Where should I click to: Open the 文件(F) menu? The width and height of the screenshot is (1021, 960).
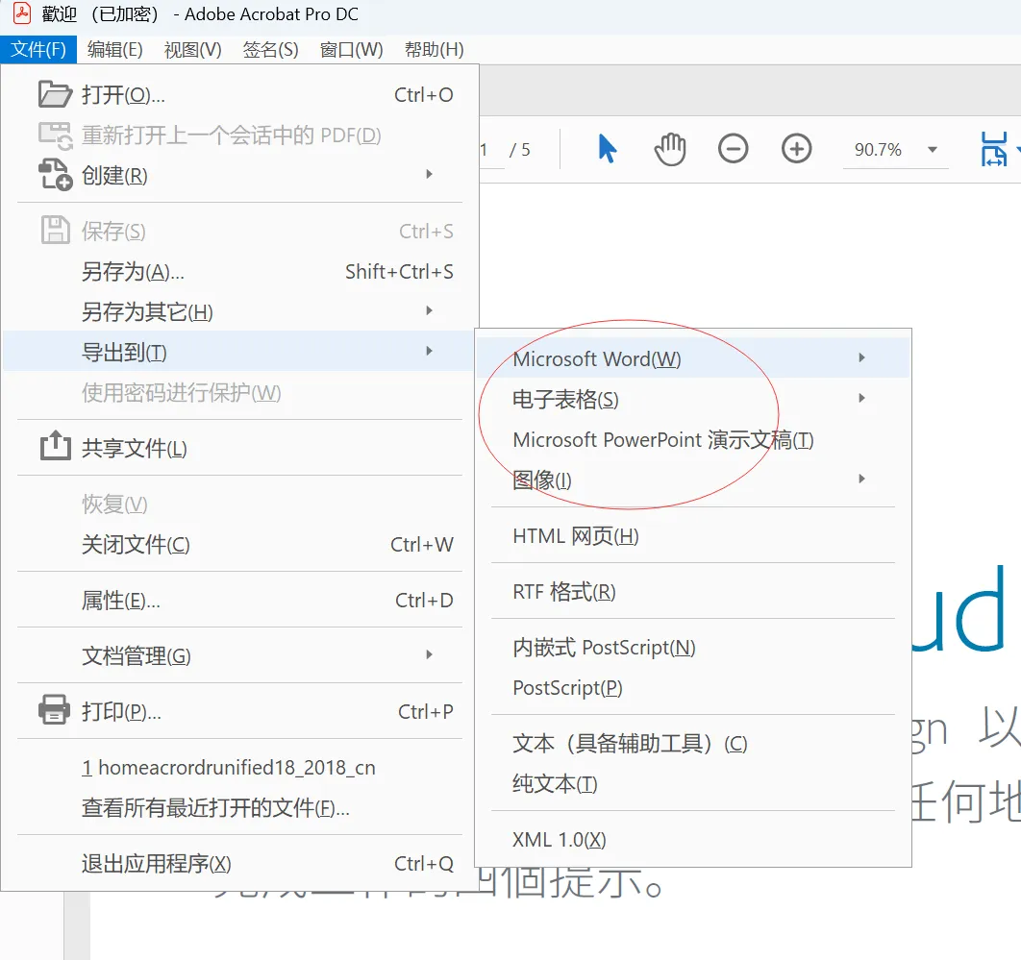click(x=38, y=49)
